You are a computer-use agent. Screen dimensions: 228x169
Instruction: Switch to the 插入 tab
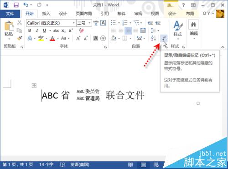46,14
